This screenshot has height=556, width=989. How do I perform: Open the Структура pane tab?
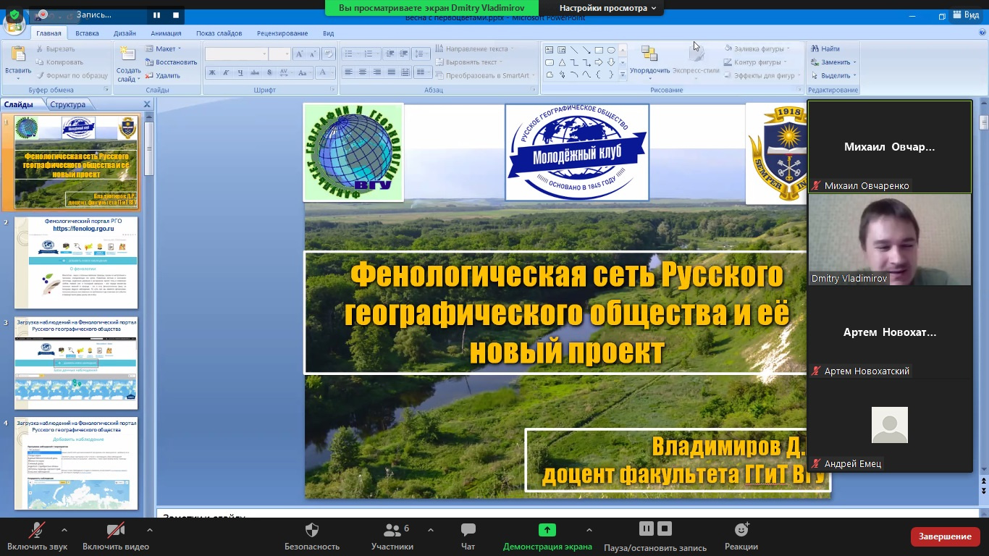pyautogui.click(x=67, y=104)
